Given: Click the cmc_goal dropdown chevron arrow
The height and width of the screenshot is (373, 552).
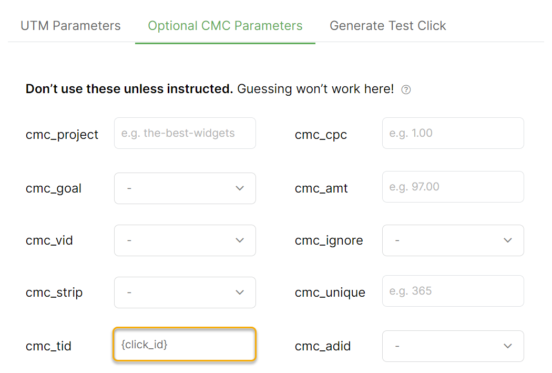Looking at the screenshot, I should click(x=240, y=188).
